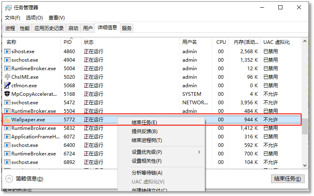Click the SYSTEM user name cell

pos(192,94)
